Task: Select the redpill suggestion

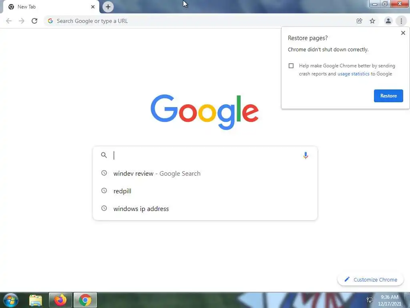Action: pyautogui.click(x=205, y=191)
